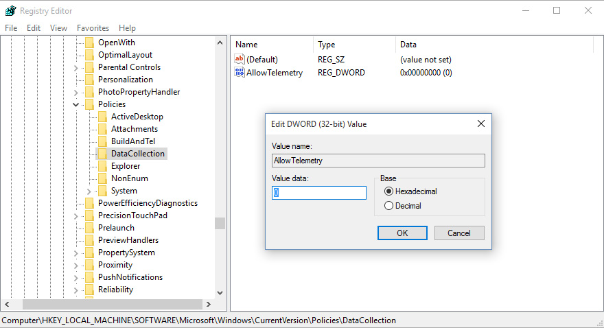Maximize the Registry Editor window
This screenshot has width=604, height=328.
[557, 10]
